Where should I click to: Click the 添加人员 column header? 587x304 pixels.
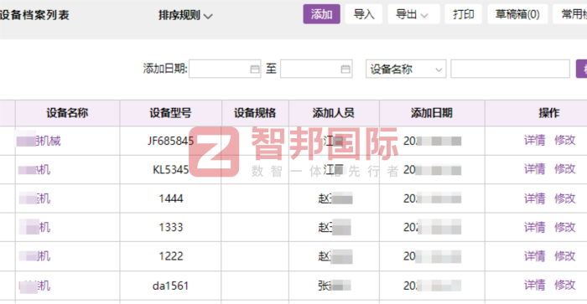pos(334,113)
